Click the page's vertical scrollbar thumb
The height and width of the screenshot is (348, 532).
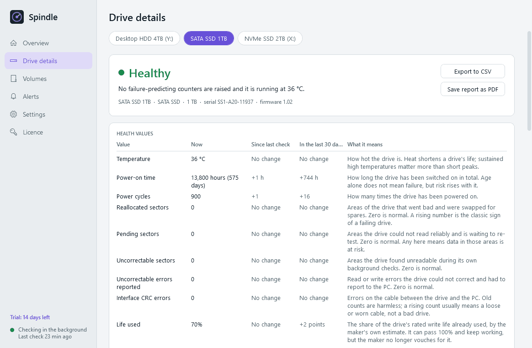[x=529, y=81]
